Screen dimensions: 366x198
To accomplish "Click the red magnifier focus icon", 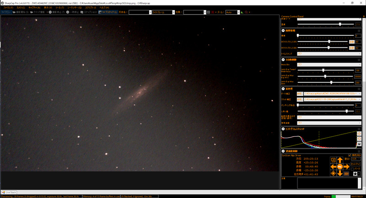I will point(246,12).
